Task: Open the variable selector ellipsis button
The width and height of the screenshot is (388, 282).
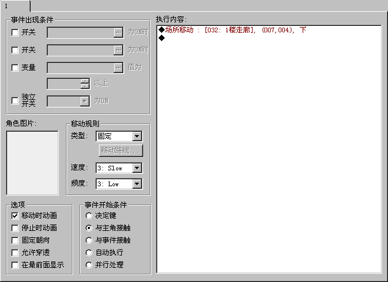Action: pyautogui.click(x=118, y=68)
